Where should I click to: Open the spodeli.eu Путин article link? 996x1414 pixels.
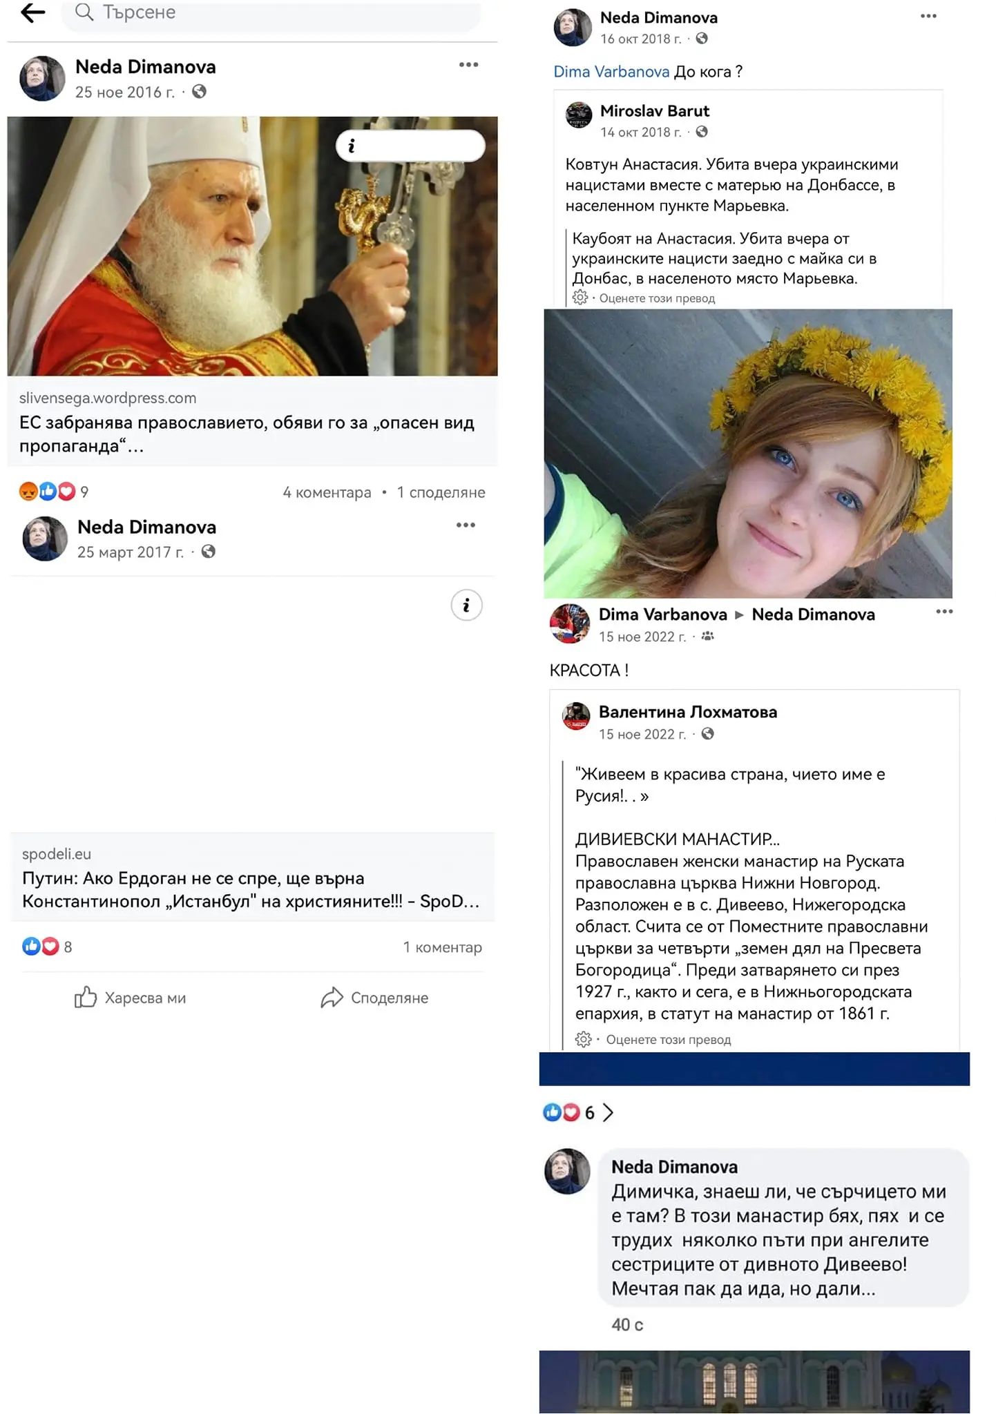(x=251, y=889)
